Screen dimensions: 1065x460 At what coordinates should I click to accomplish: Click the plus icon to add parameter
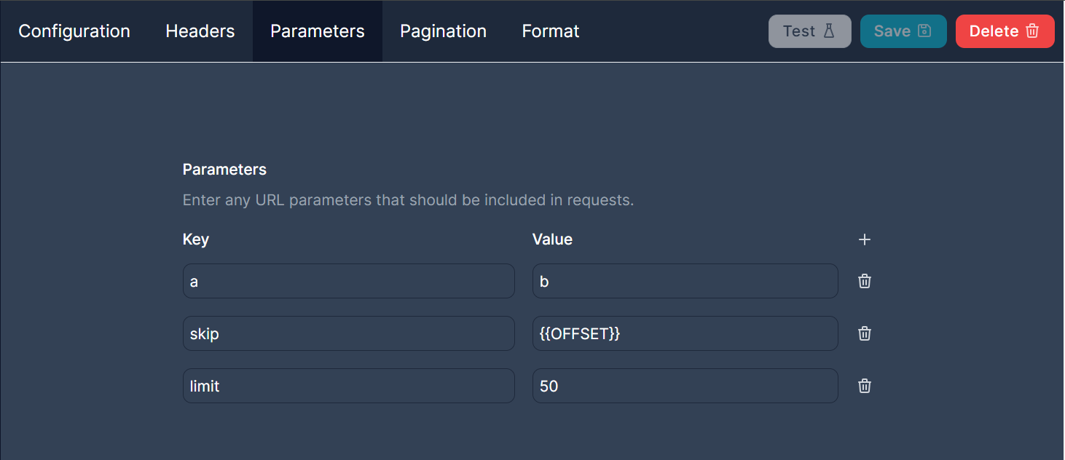[865, 239]
